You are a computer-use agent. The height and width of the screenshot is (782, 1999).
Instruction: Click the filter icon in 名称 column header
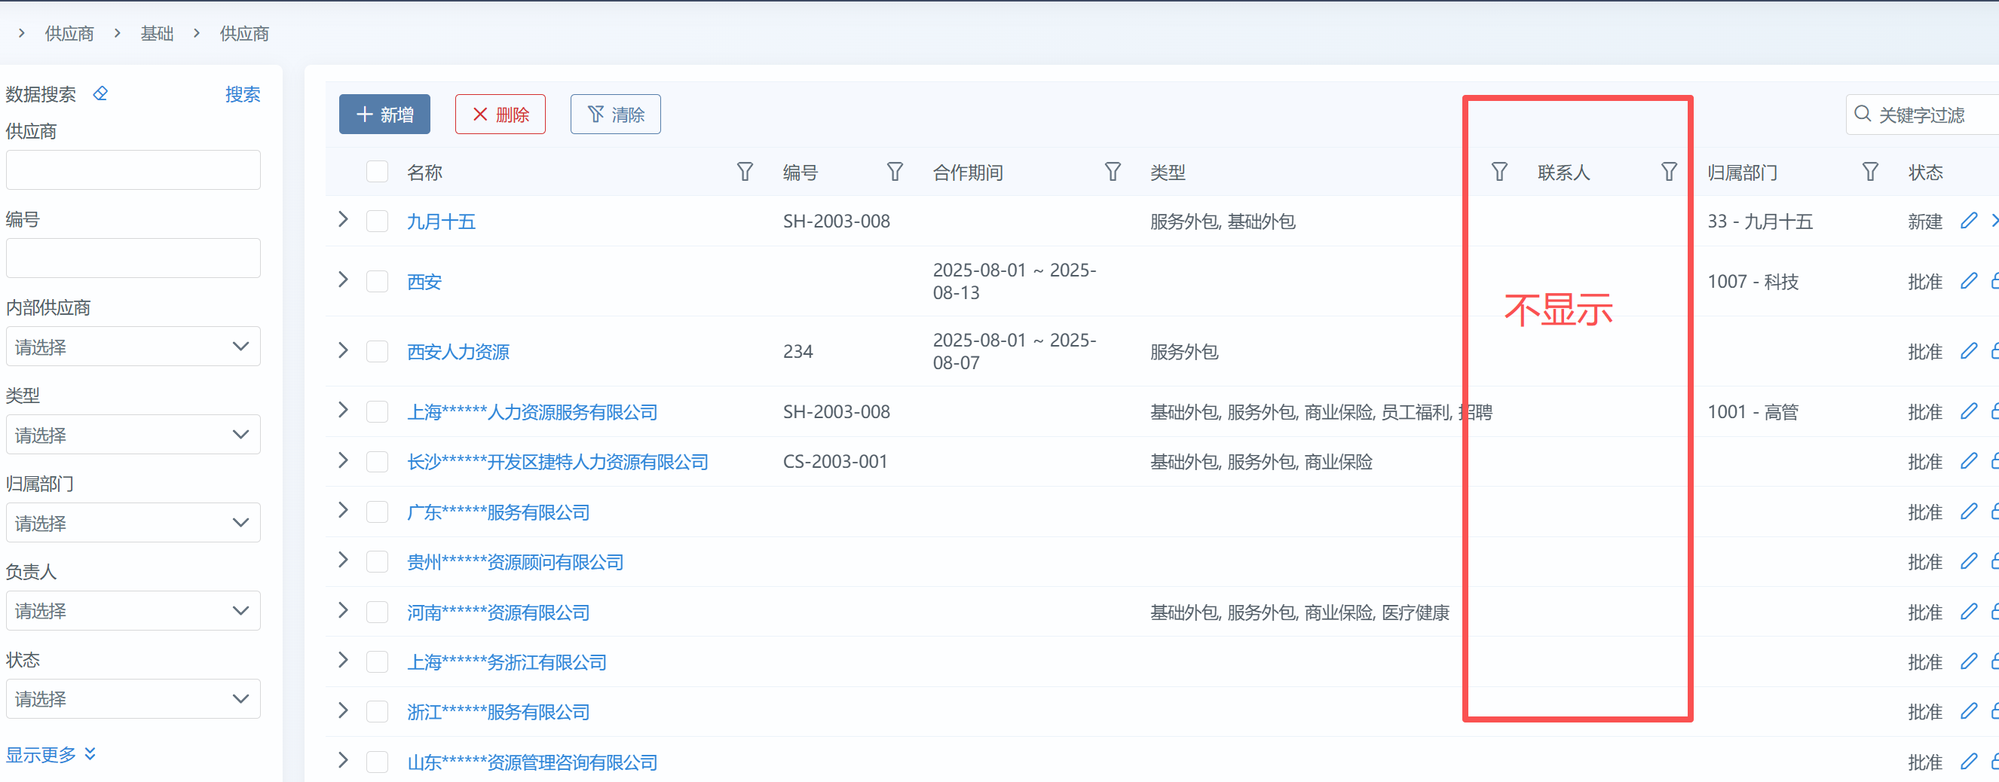pos(744,172)
